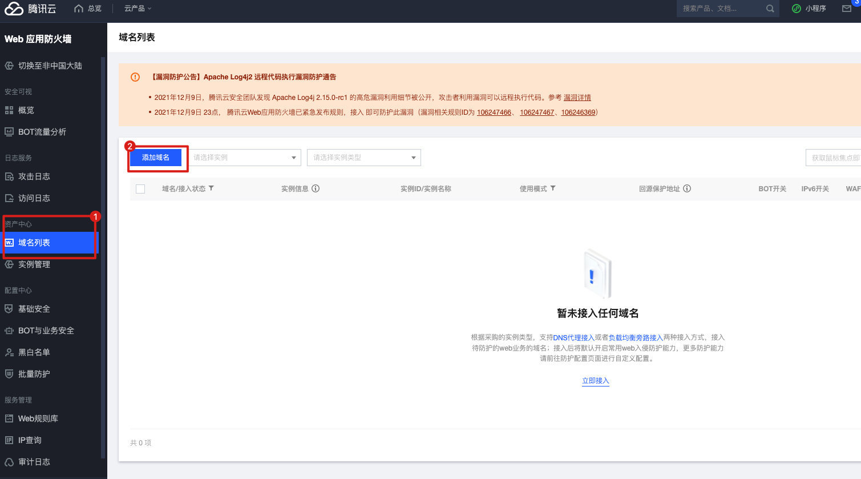The image size is (861, 479).
Task: Filter by 使用模式 funnel icon
Action: coord(553,188)
